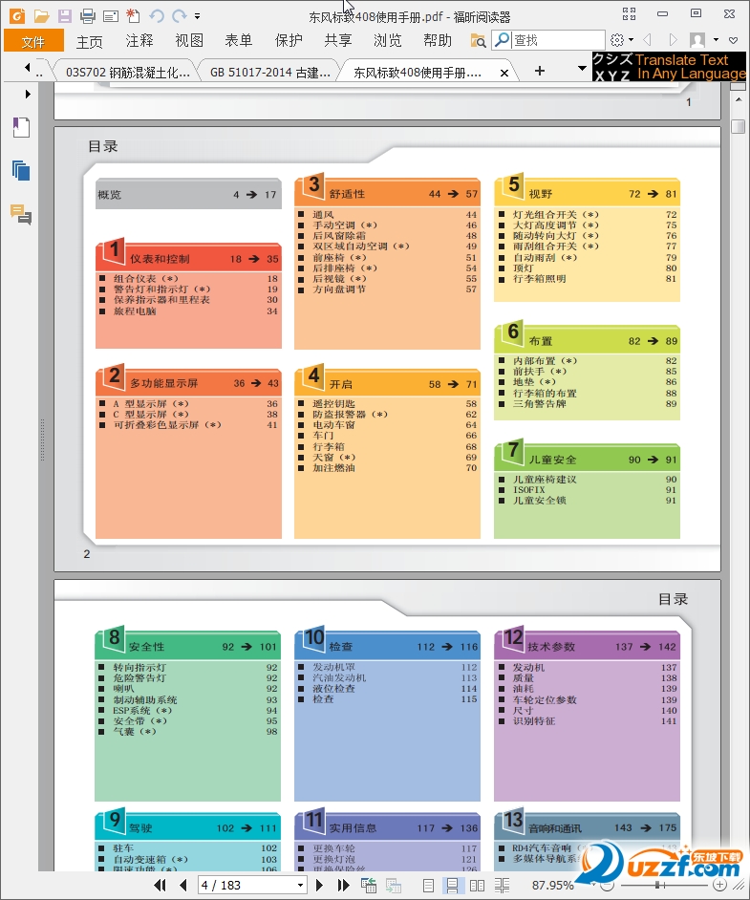750x900 pixels.
Task: Toggle full screen mode icon in title bar
Action: coord(630,13)
